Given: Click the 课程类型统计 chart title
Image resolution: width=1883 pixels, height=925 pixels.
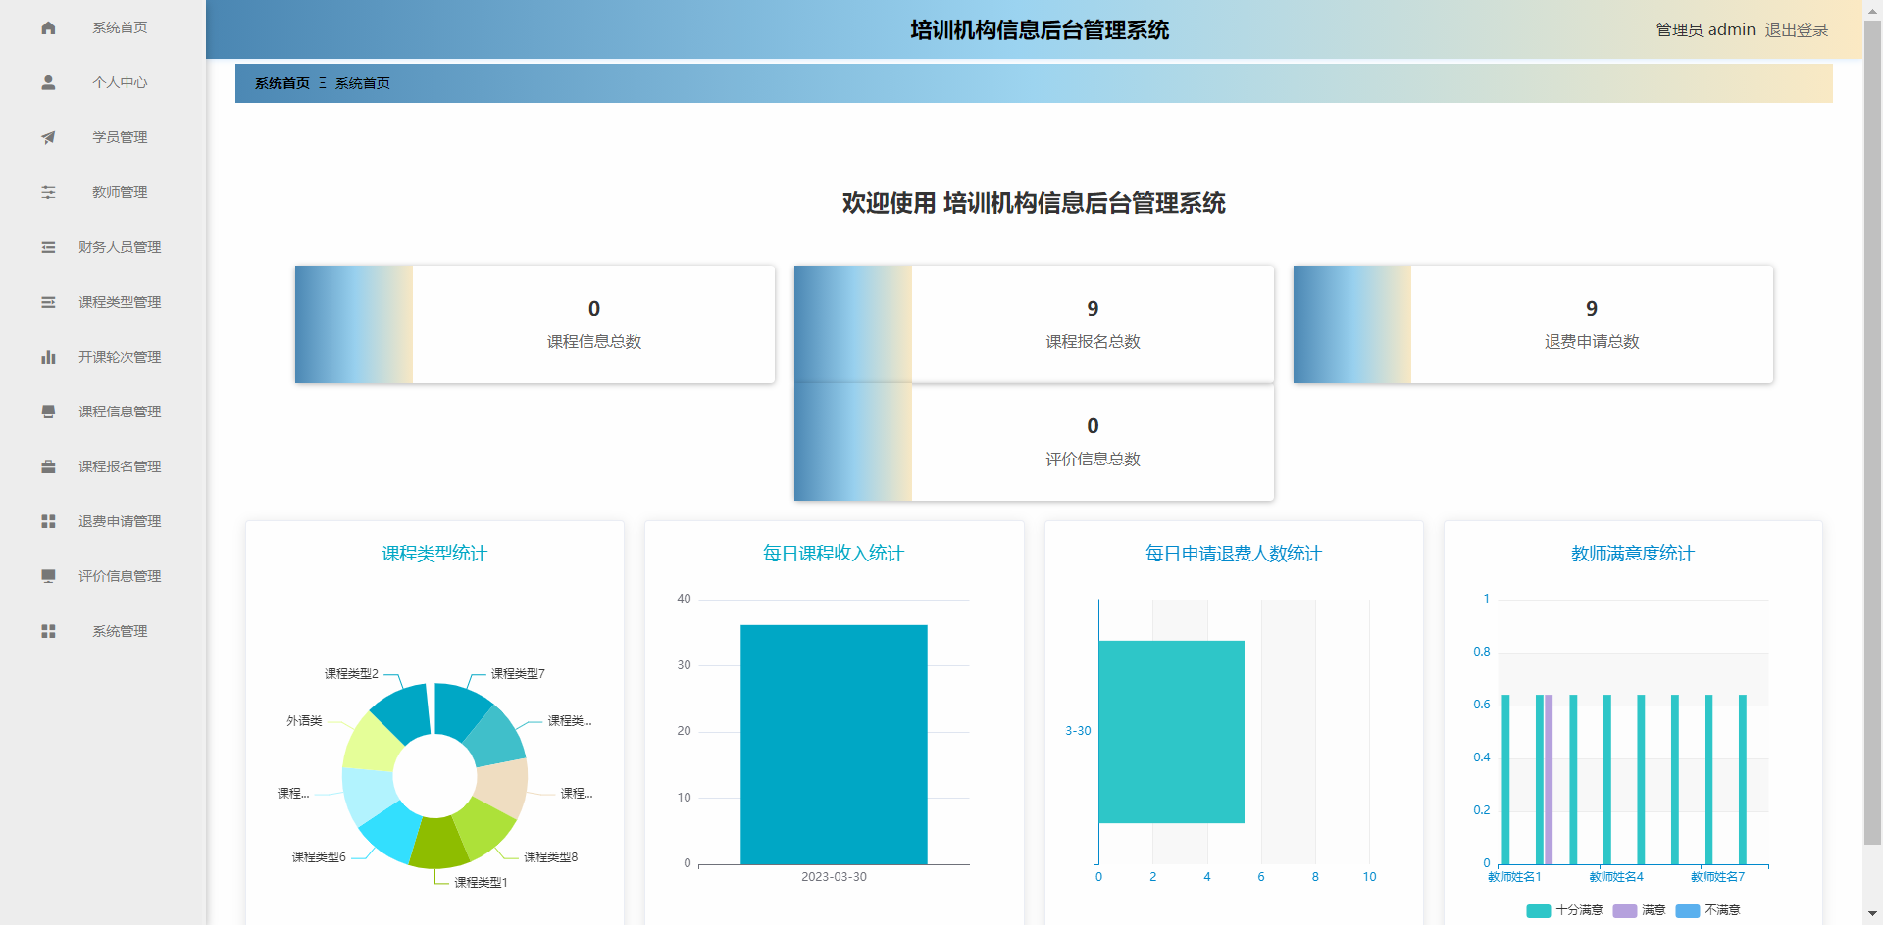Looking at the screenshot, I should (x=434, y=554).
